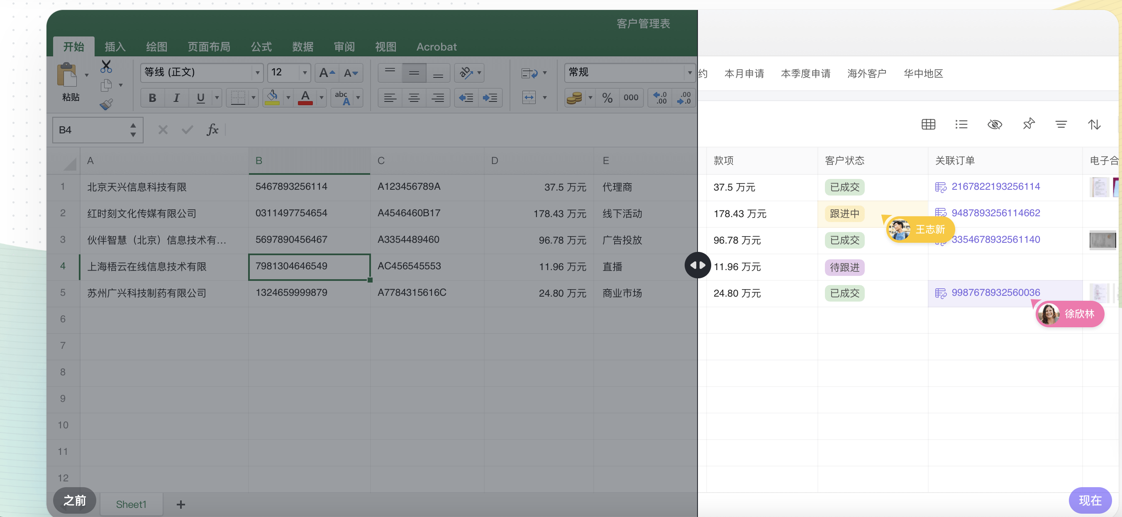Toggle Underline formatting

tap(200, 98)
